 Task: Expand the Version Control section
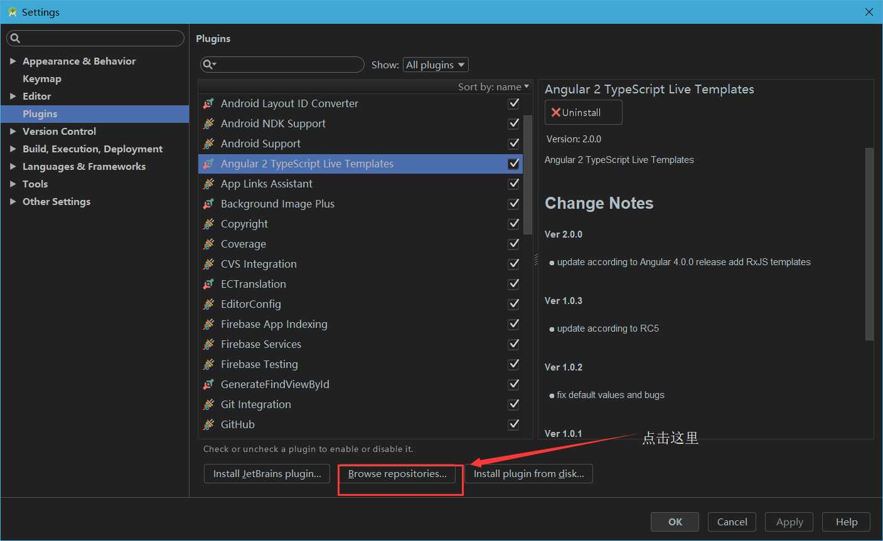[x=13, y=131]
